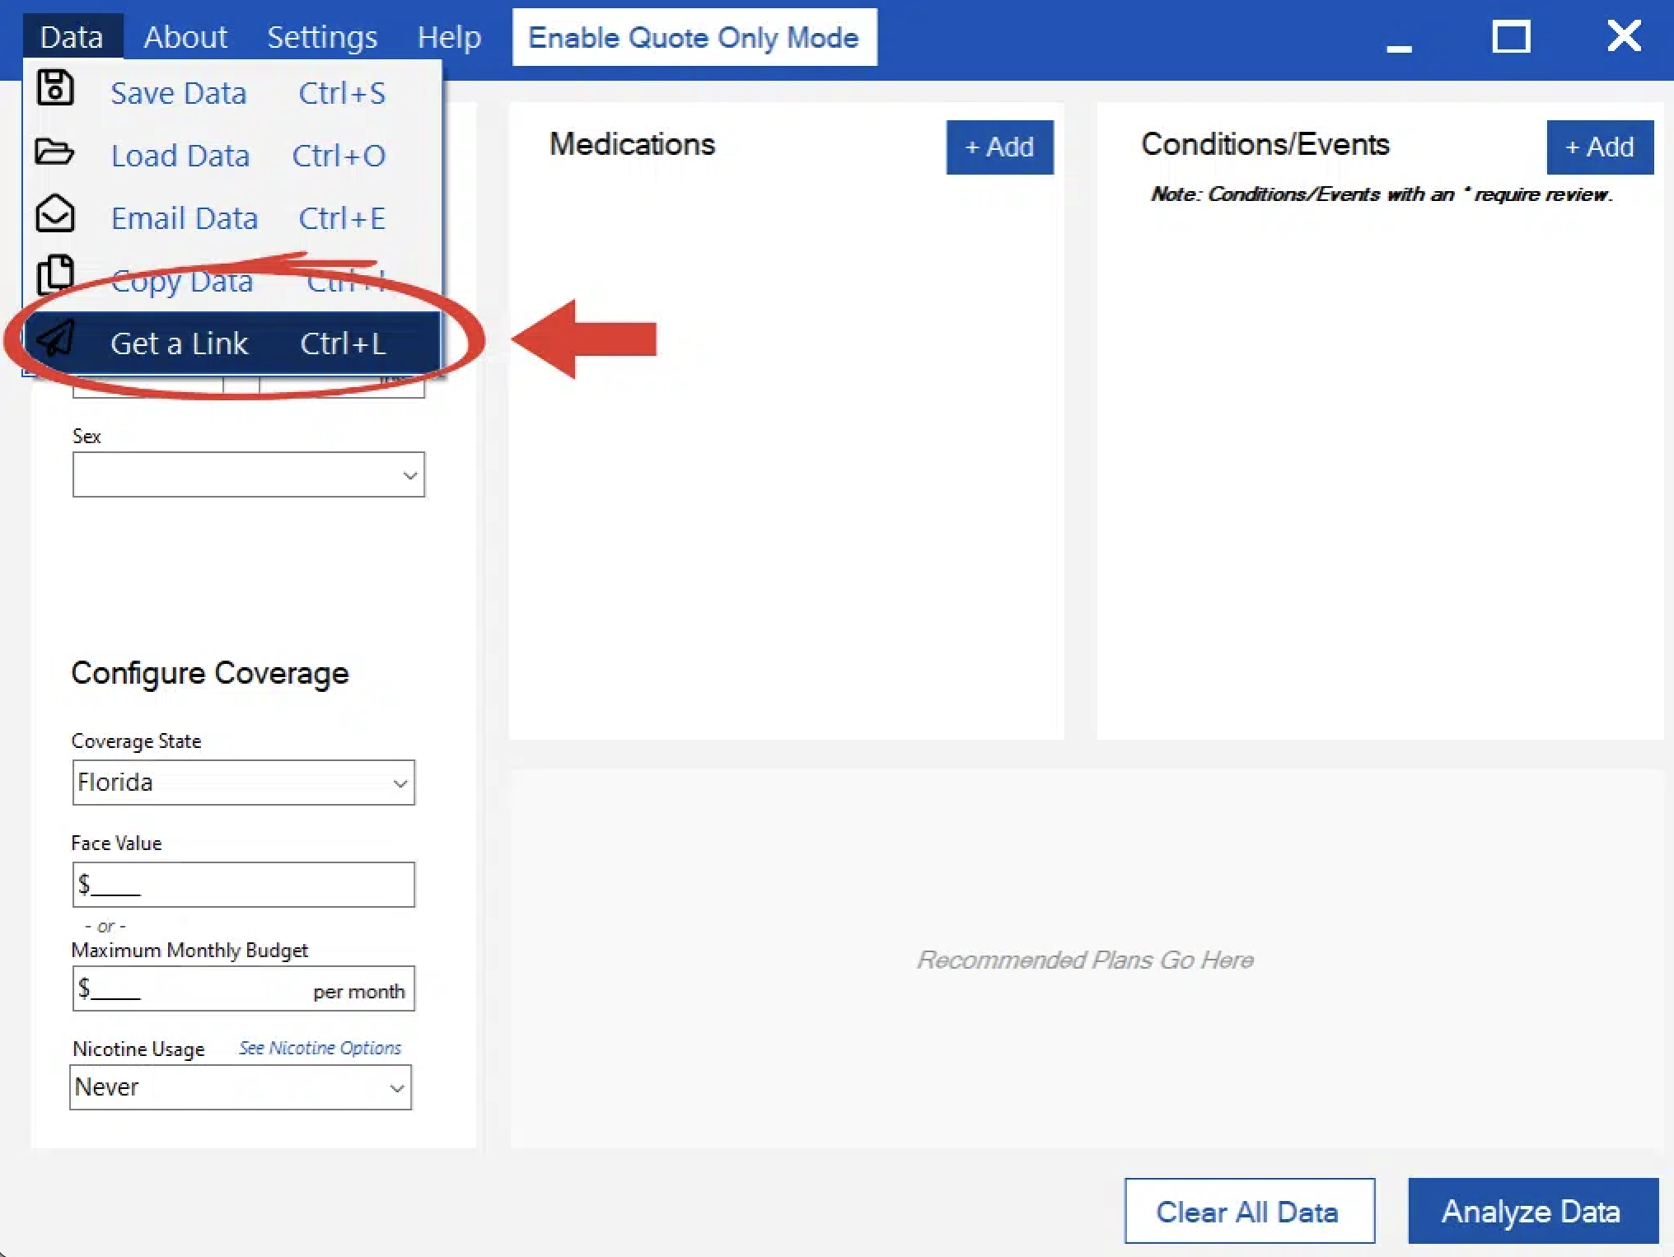Open the Sex dropdown
This screenshot has width=1674, height=1257.
tap(248, 475)
